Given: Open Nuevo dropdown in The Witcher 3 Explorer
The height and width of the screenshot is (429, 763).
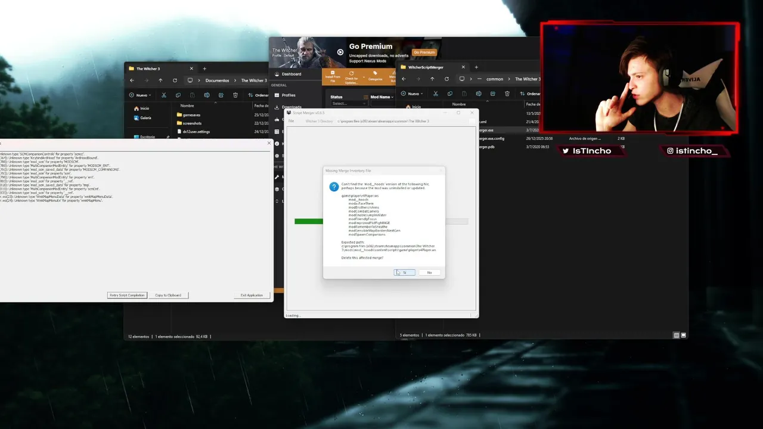Looking at the screenshot, I should point(140,95).
